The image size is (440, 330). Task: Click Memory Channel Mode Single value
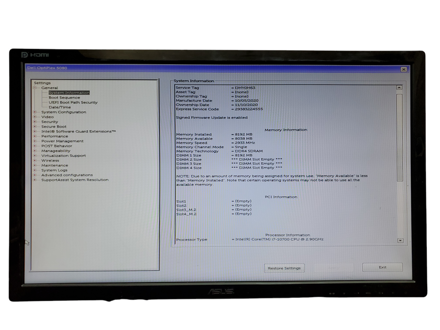coord(241,147)
